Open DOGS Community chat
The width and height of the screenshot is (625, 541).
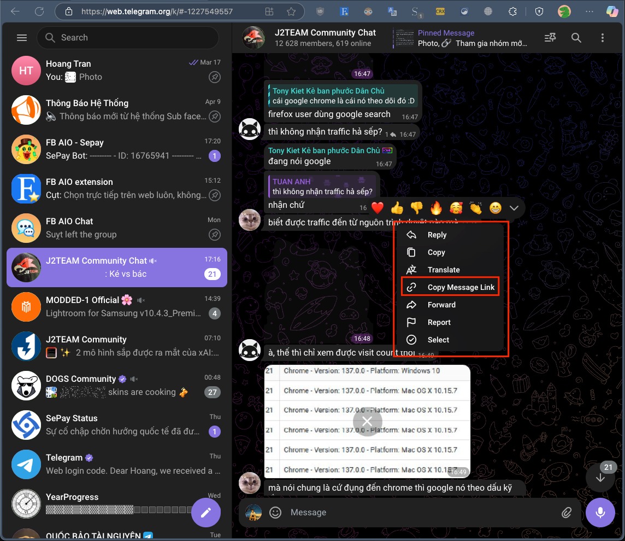[x=117, y=386]
